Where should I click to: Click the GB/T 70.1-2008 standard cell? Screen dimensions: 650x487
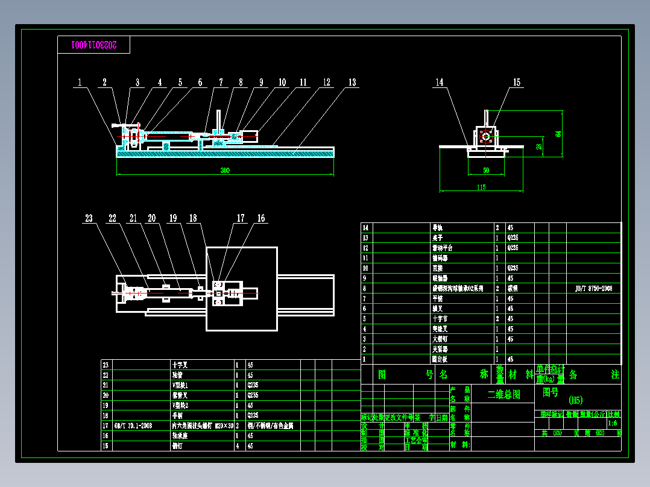point(133,426)
